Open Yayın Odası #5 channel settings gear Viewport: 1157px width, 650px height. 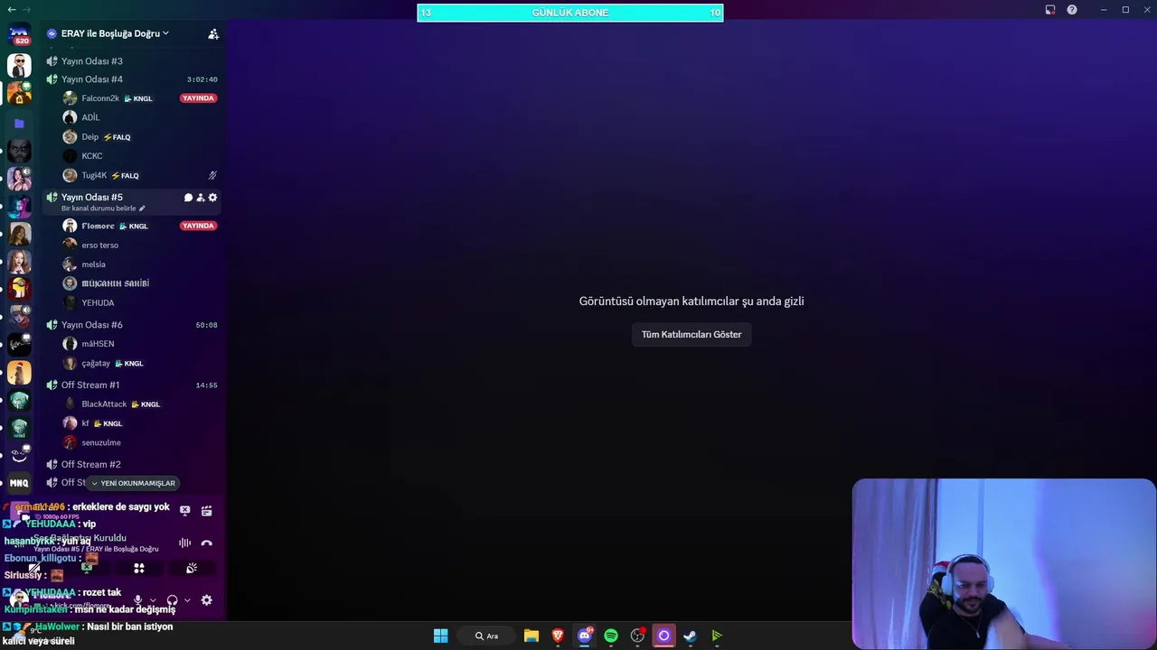pyautogui.click(x=212, y=198)
